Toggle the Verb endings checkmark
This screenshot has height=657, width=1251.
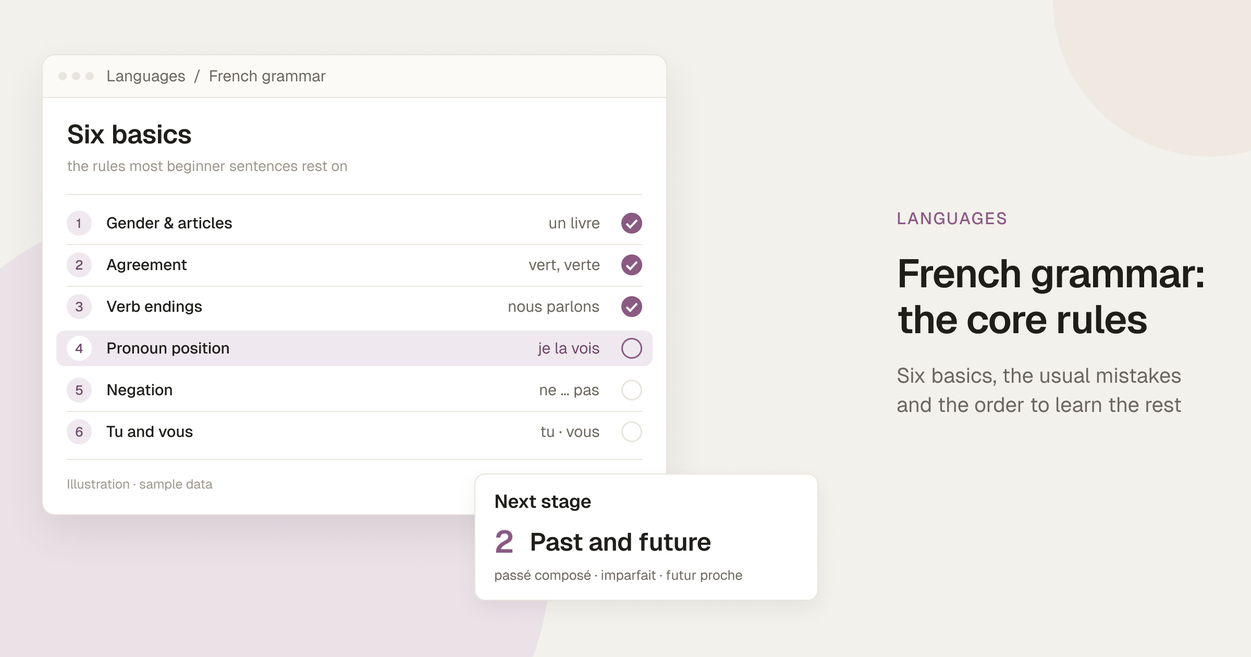pyautogui.click(x=631, y=307)
